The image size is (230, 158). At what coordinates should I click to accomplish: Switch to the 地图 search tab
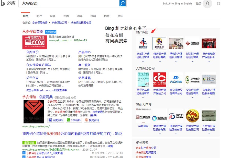(107, 16)
